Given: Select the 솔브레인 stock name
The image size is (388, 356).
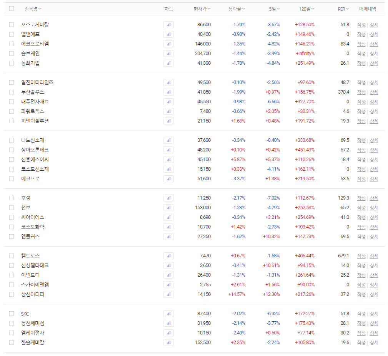Looking at the screenshot, I should point(30,54).
